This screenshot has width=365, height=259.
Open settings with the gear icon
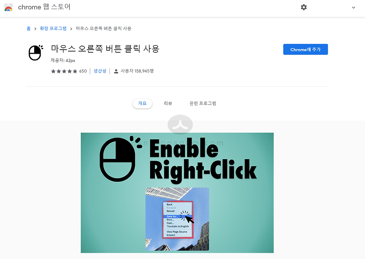click(x=304, y=7)
